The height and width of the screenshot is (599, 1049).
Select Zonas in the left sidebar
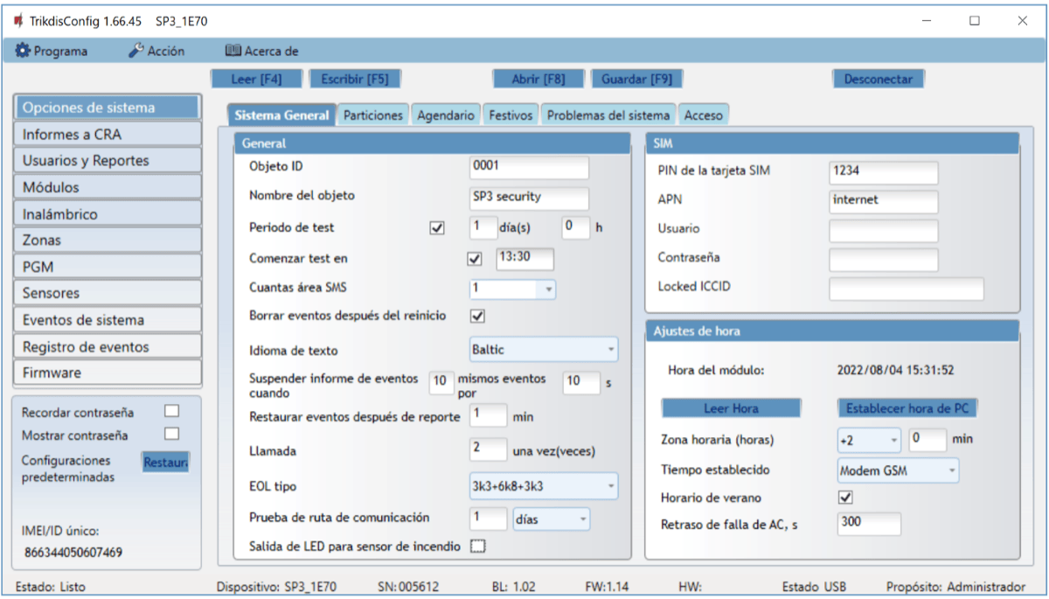click(x=108, y=240)
